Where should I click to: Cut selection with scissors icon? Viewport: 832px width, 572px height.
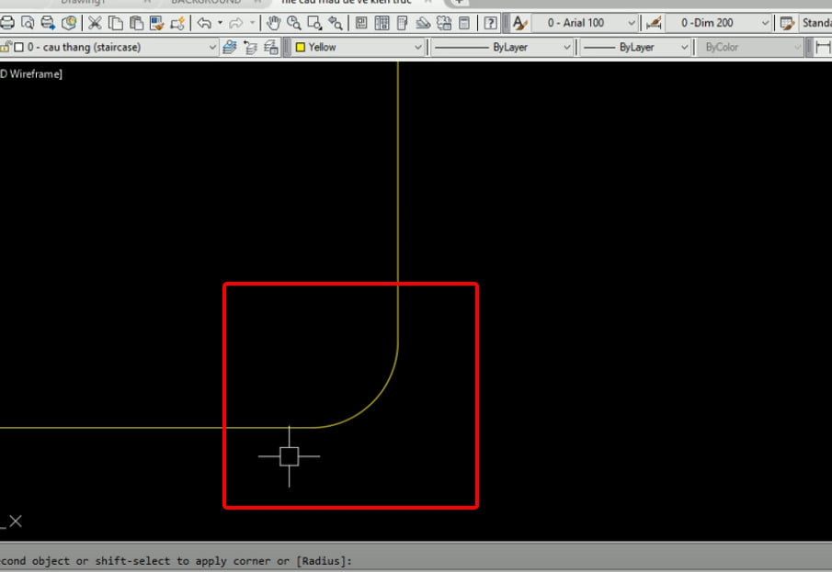[95, 23]
